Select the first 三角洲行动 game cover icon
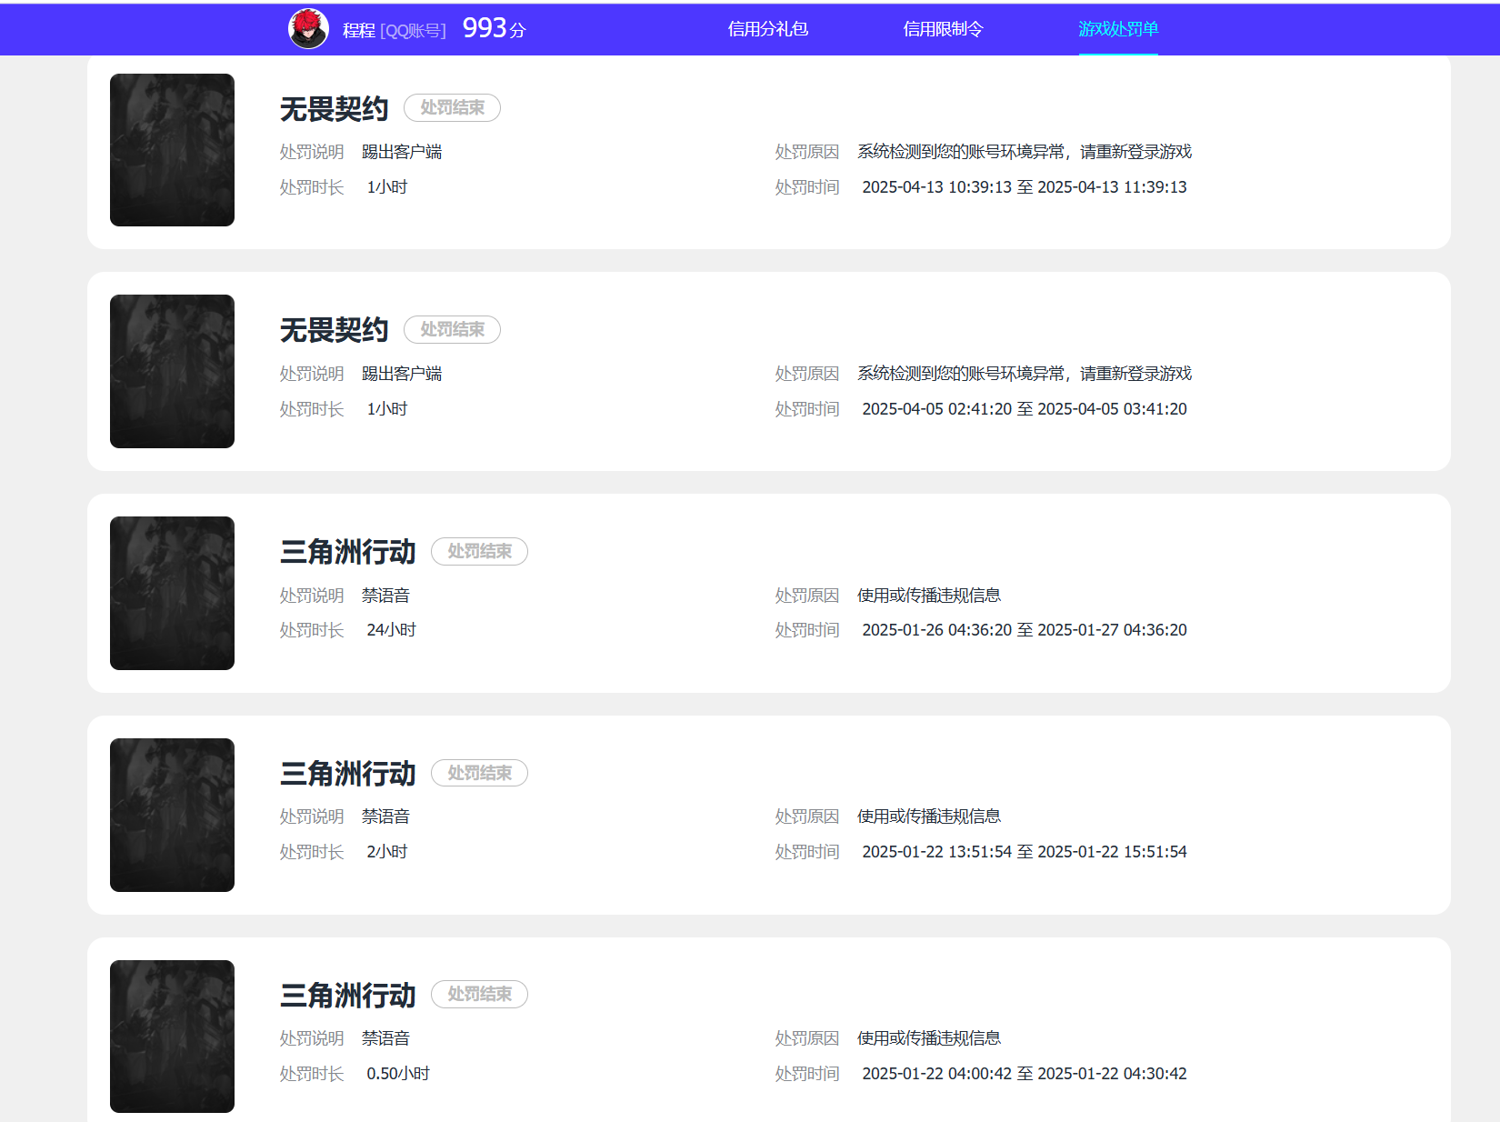1500x1122 pixels. coord(171,592)
